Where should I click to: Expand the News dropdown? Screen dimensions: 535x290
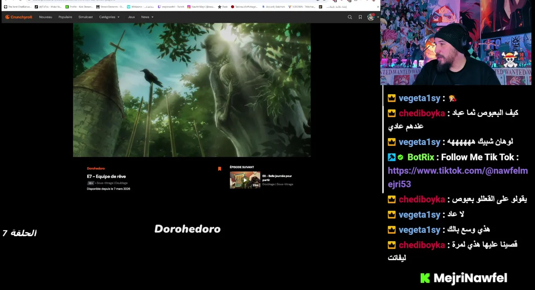tap(147, 17)
